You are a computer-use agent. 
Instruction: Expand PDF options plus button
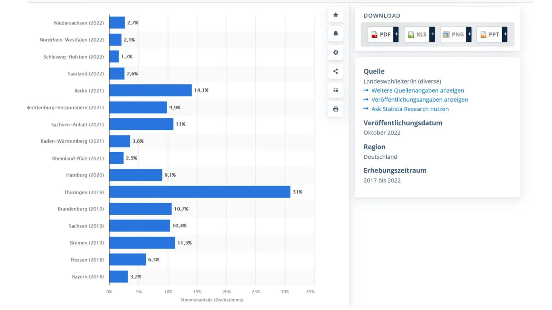[x=396, y=34]
